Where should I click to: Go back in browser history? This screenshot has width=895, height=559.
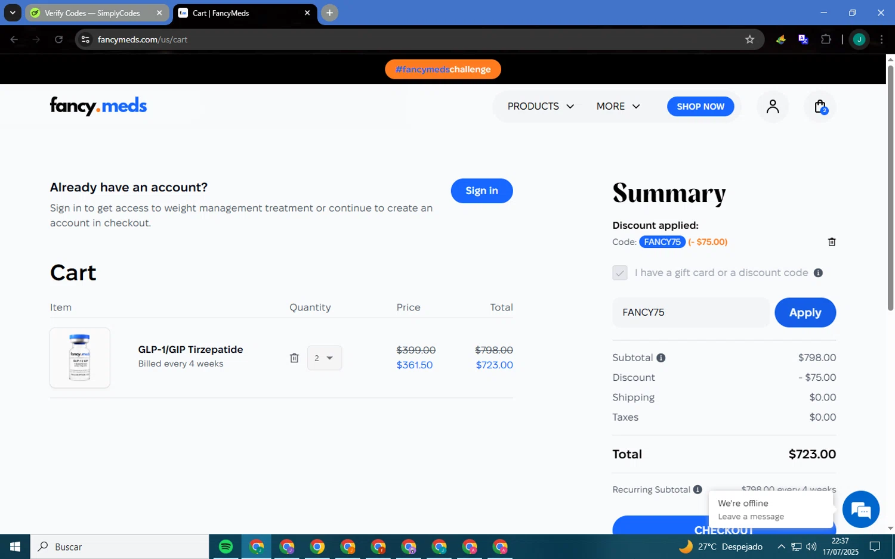coord(14,39)
